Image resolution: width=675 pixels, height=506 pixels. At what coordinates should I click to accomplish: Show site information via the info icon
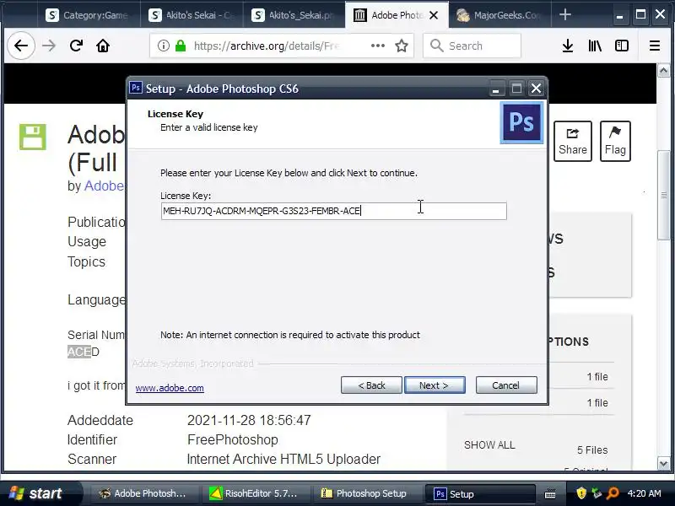coord(163,46)
